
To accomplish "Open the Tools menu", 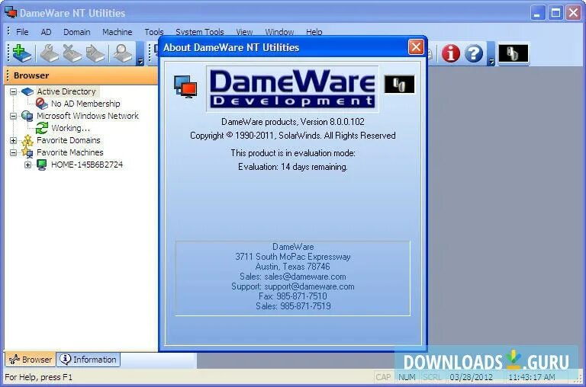I will point(154,32).
